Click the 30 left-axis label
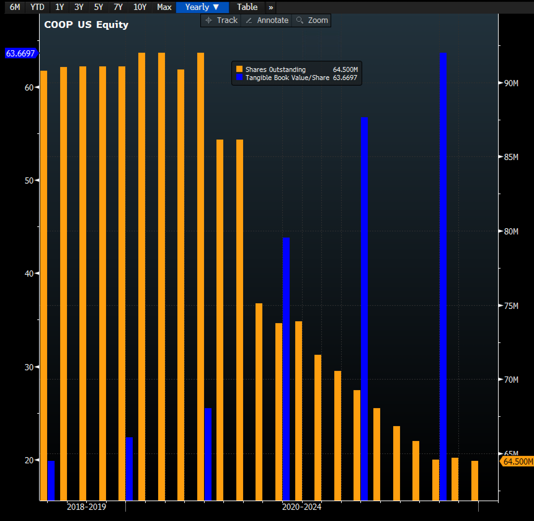The image size is (534, 521). pyautogui.click(x=29, y=367)
